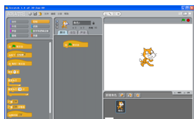Paint a new sprite button
194x119 pixels.
point(122,95)
